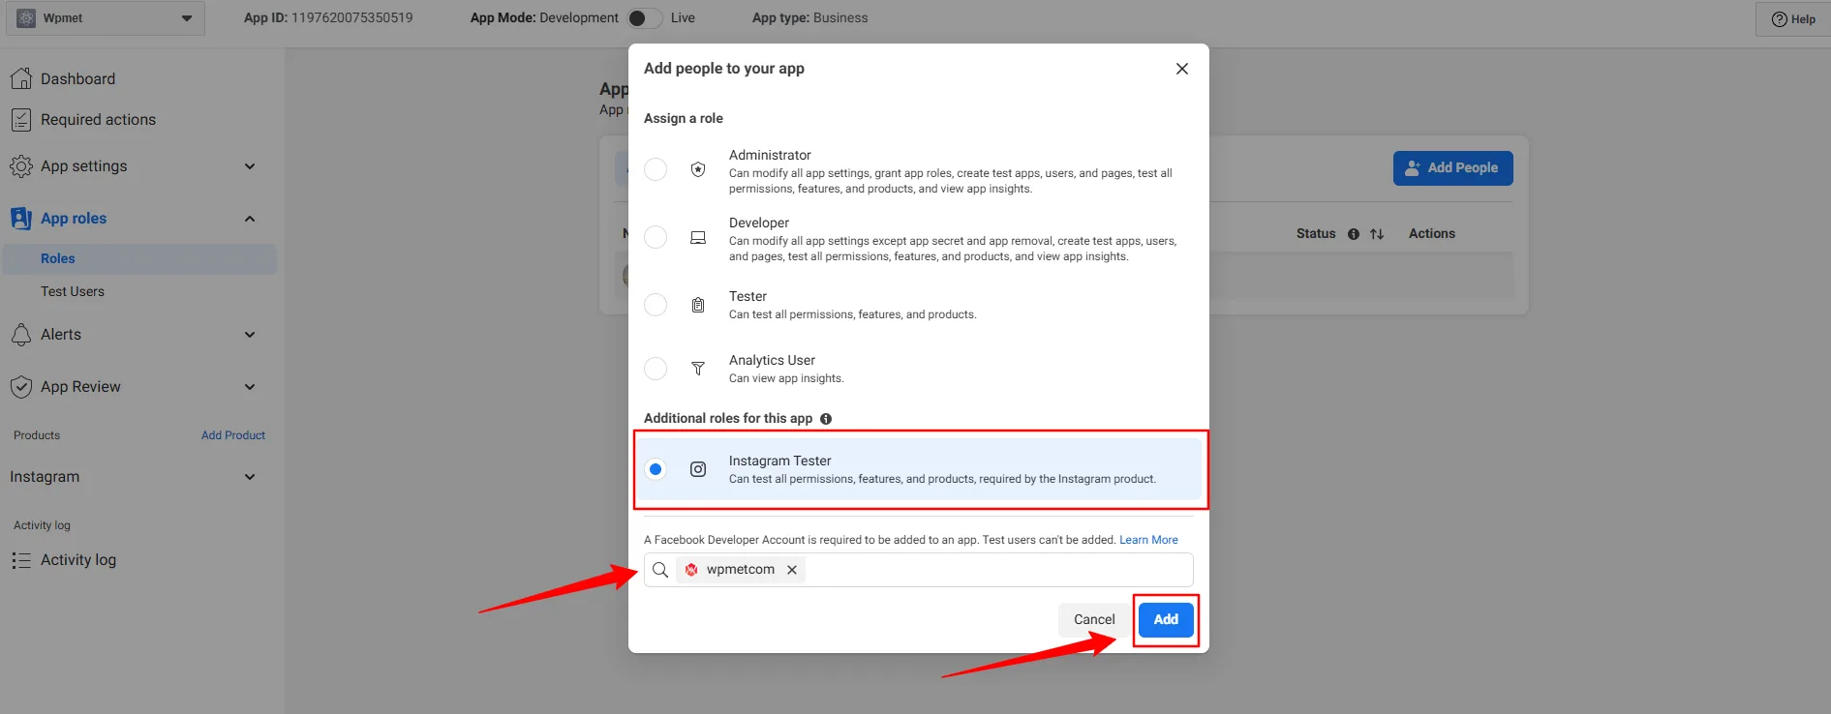Click the Add People button
Screen dimensions: 1831x714
pyautogui.click(x=1452, y=167)
